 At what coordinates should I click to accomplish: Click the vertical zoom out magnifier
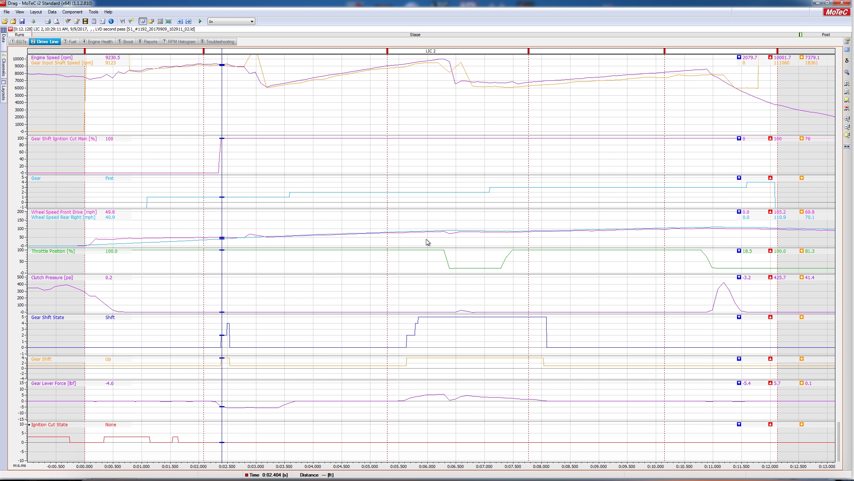(x=847, y=127)
